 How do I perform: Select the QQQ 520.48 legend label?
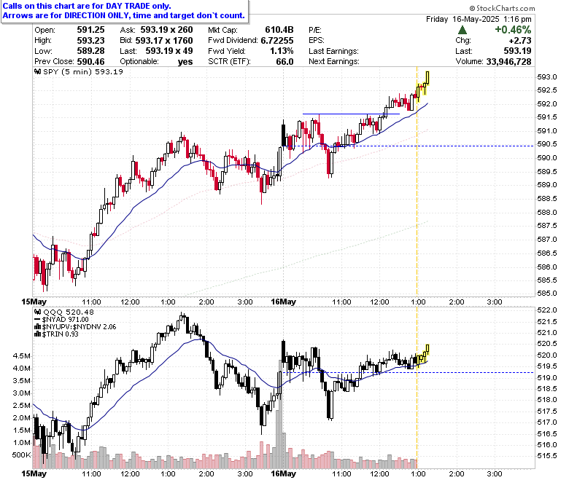[69, 312]
